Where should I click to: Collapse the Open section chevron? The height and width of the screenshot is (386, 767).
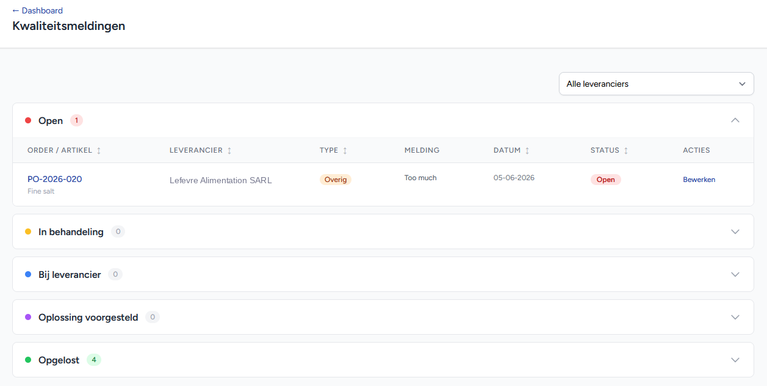pos(735,120)
